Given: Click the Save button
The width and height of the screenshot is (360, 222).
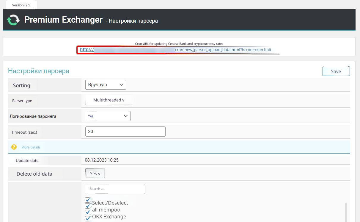Looking at the screenshot, I should [x=336, y=71].
